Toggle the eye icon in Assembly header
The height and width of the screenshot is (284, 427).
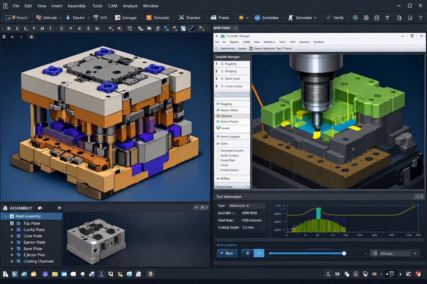41,208
